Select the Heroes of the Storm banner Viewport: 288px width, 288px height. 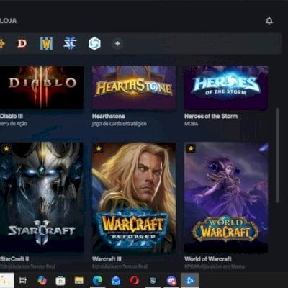pos(226,88)
